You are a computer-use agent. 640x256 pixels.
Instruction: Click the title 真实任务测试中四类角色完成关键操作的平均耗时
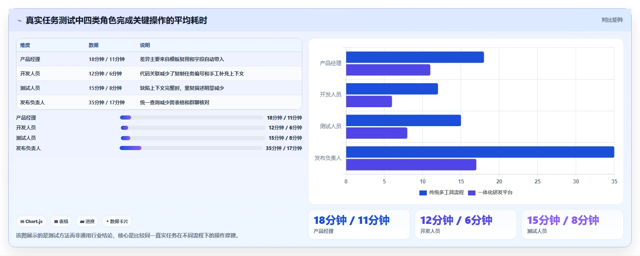pyautogui.click(x=116, y=21)
